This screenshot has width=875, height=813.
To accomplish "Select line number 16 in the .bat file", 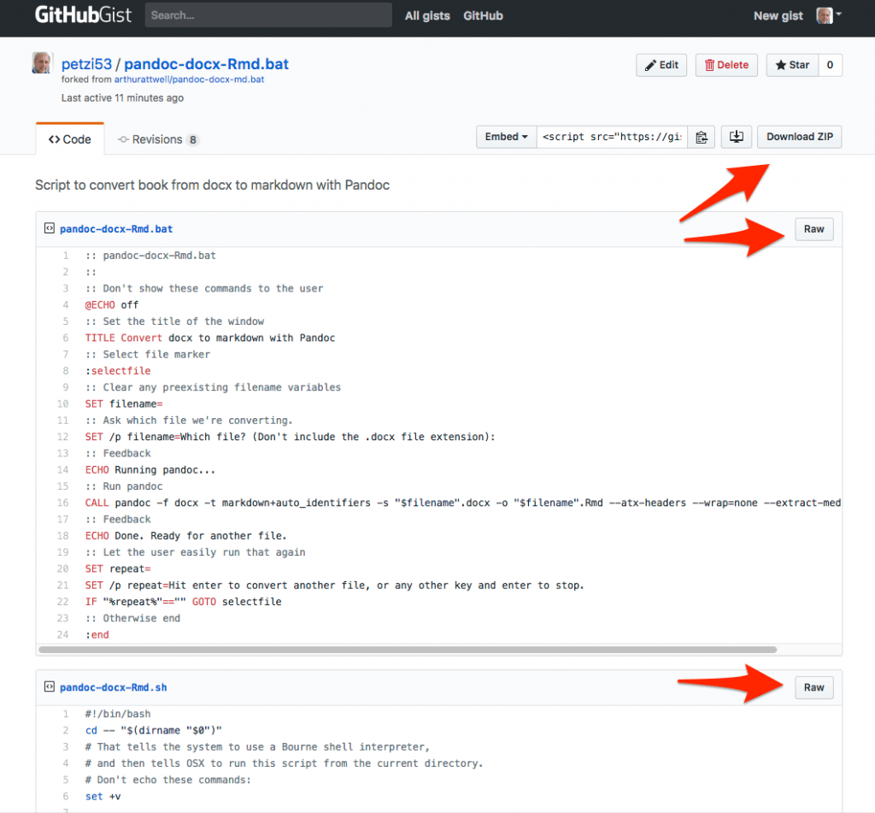I will 62,503.
